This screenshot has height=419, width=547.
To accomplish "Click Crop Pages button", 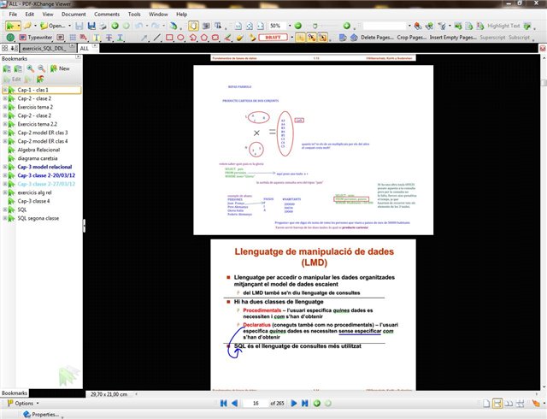I will pos(412,37).
